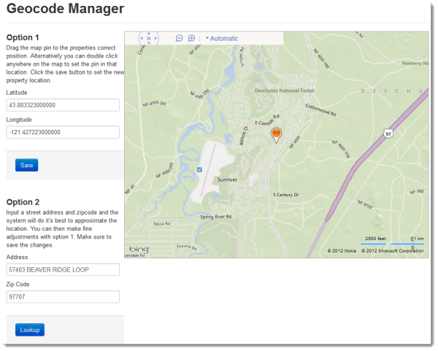Focus the Latitude input field

[x=63, y=105]
